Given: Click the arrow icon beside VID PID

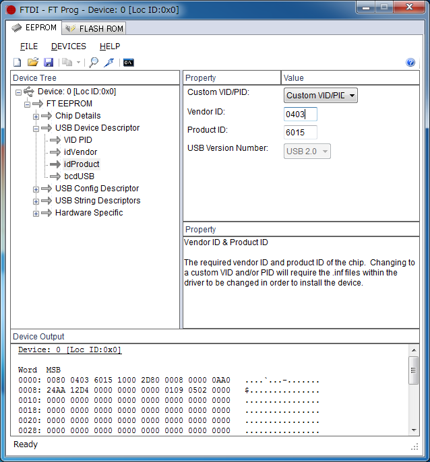Looking at the screenshot, I should click(55, 140).
